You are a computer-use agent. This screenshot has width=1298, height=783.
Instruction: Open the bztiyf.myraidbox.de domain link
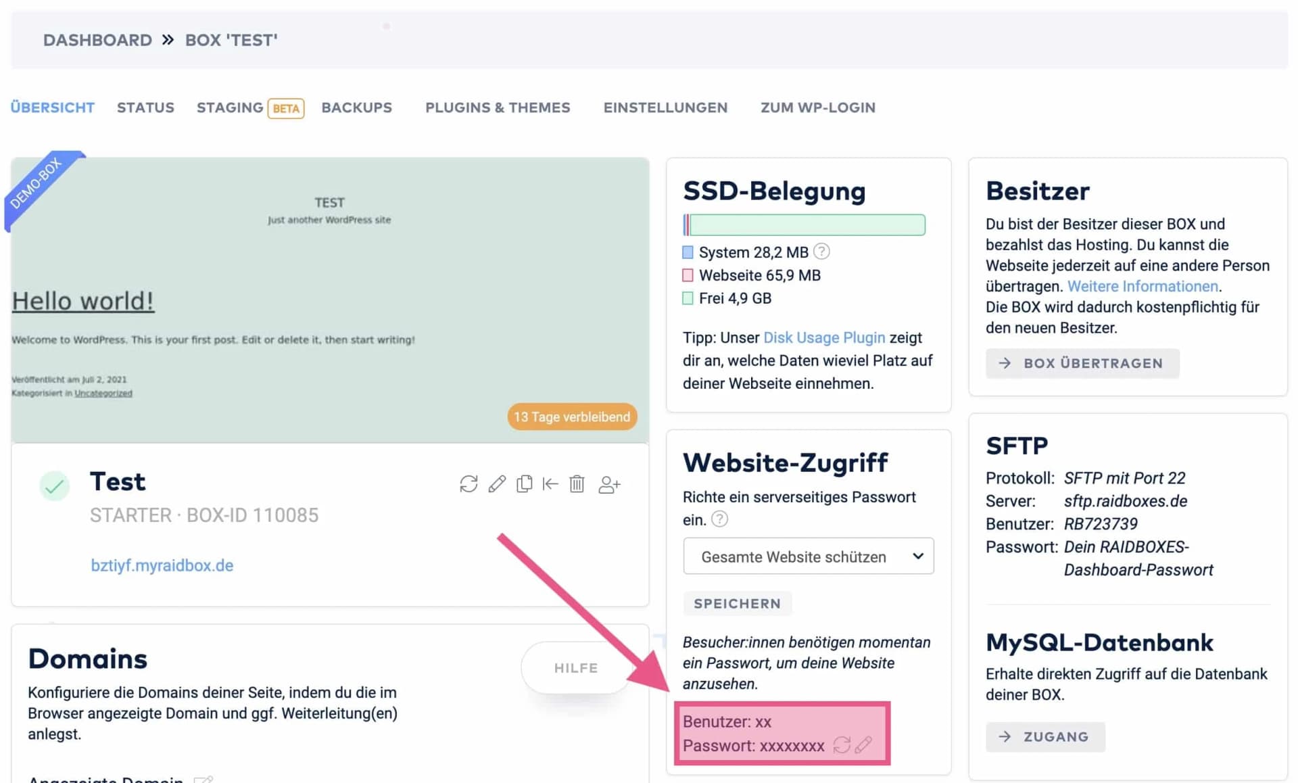click(x=162, y=565)
